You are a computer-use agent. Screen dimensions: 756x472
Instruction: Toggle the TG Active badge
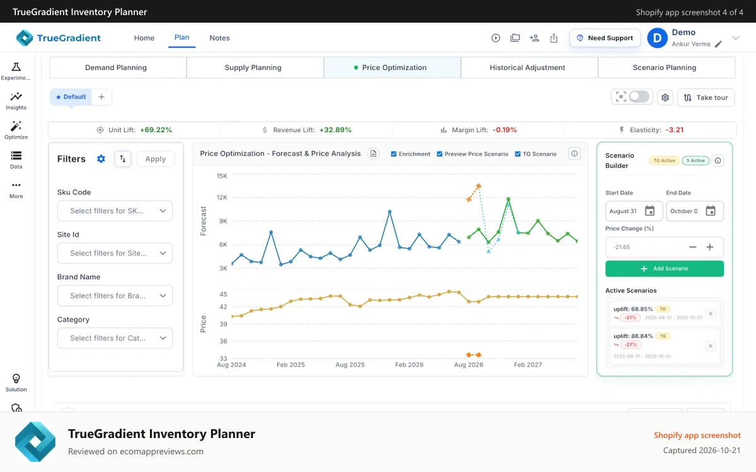[664, 160]
